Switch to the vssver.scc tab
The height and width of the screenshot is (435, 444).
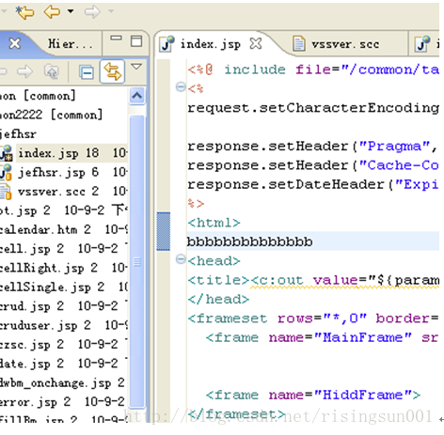[x=336, y=44]
